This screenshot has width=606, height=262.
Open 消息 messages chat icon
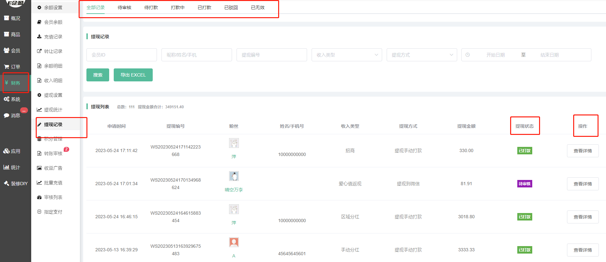[6, 115]
